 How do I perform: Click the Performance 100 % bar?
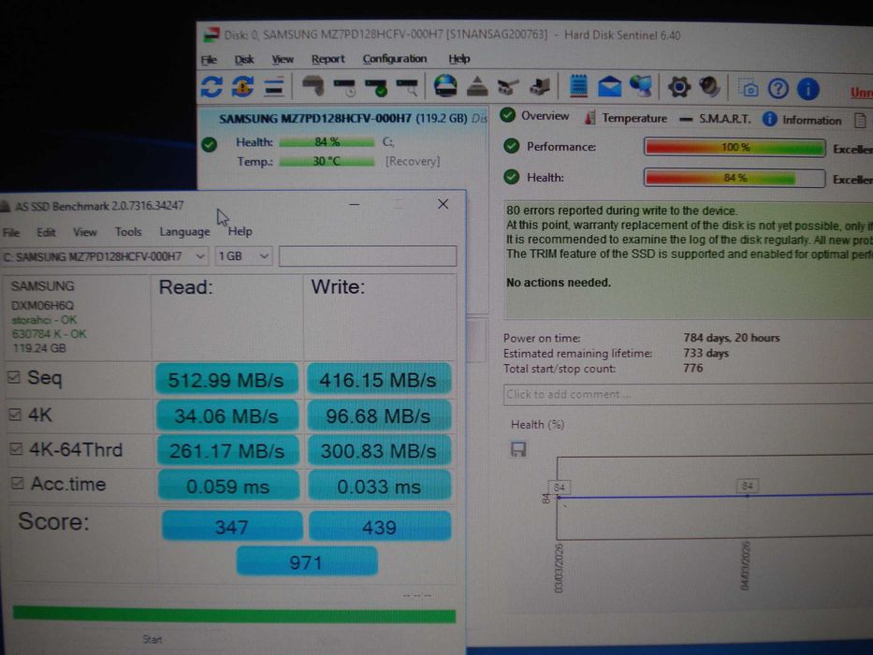[x=735, y=148]
